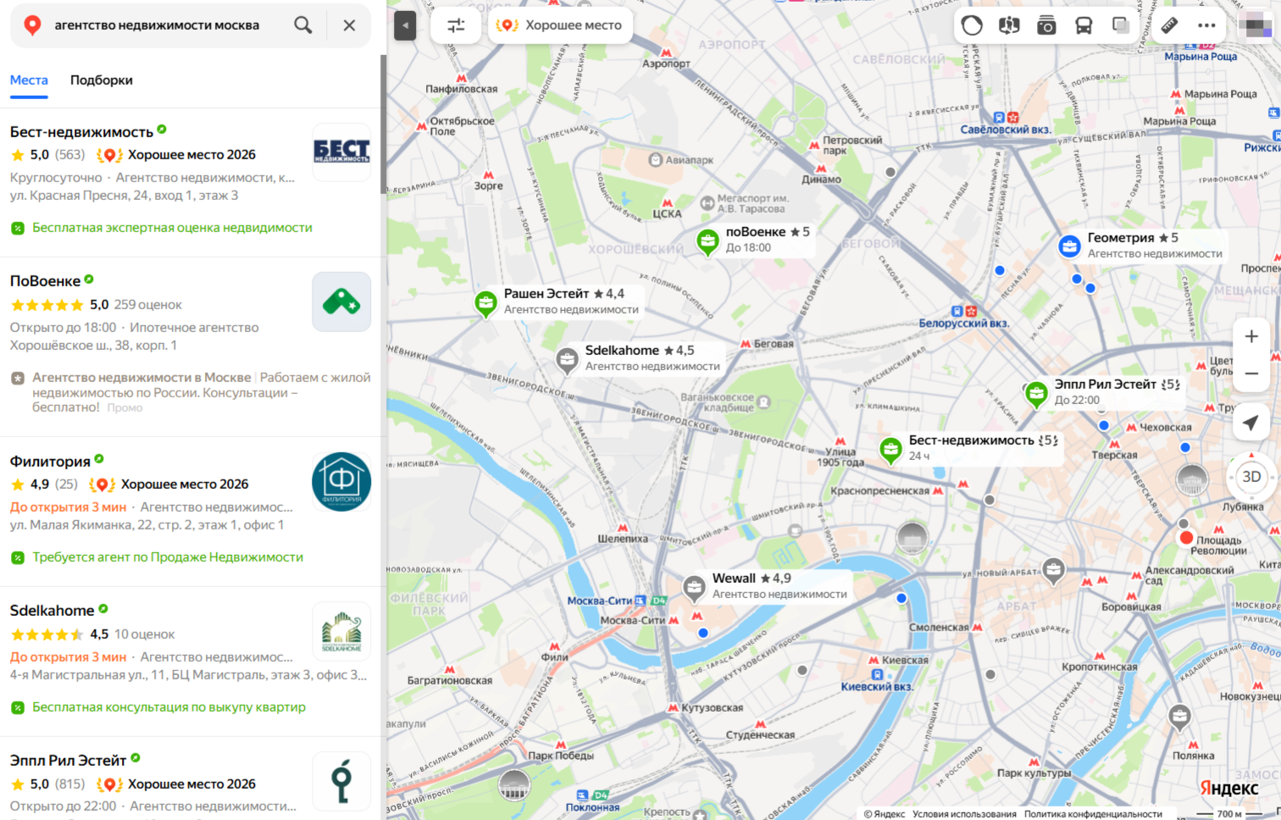Screen dimensions: 1281x820
Task: Toggle the 'Хорошее место' filter chip
Action: point(560,25)
